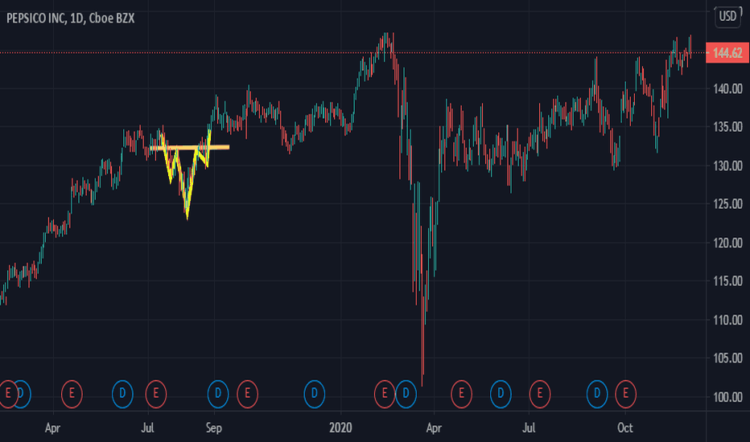This screenshot has width=750, height=442.
Task: Click the Sep label on the time axis
Action: coord(214,428)
